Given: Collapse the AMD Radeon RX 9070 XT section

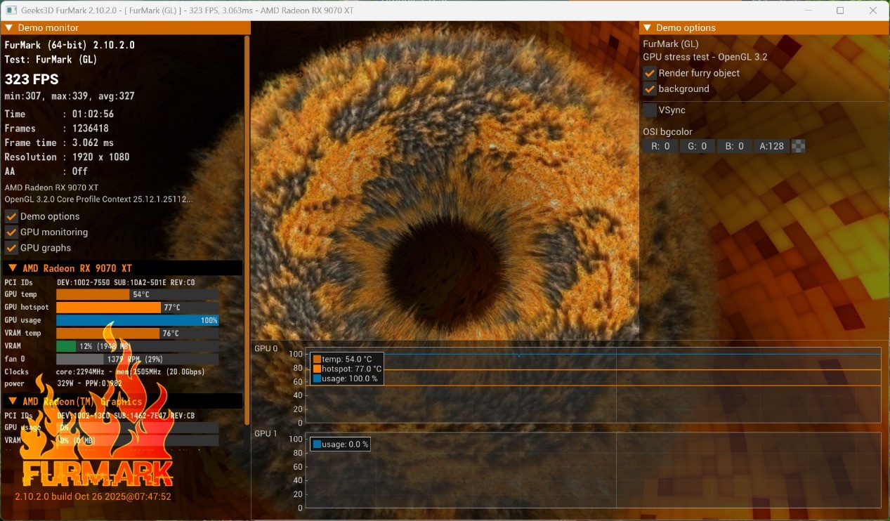Looking at the screenshot, I should [x=13, y=268].
